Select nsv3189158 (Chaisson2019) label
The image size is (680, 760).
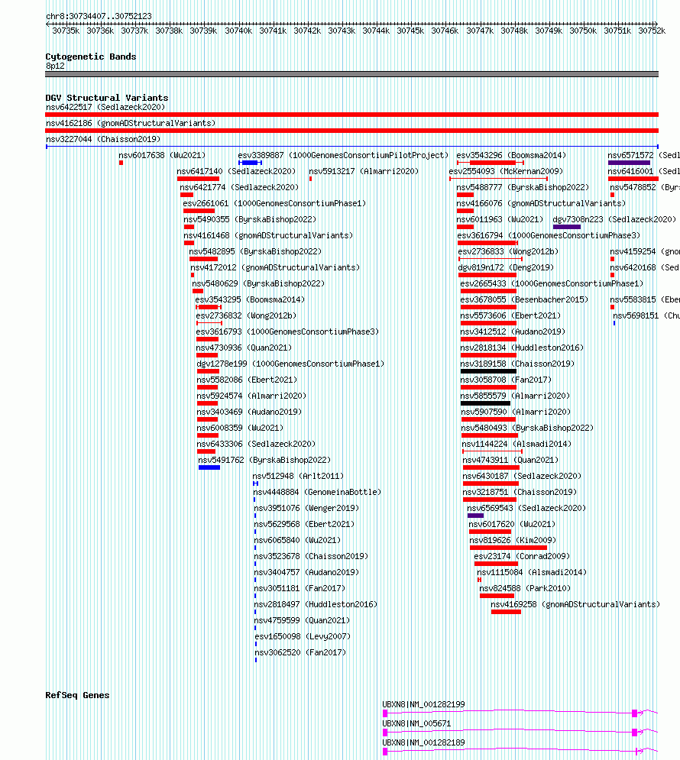(x=517, y=363)
